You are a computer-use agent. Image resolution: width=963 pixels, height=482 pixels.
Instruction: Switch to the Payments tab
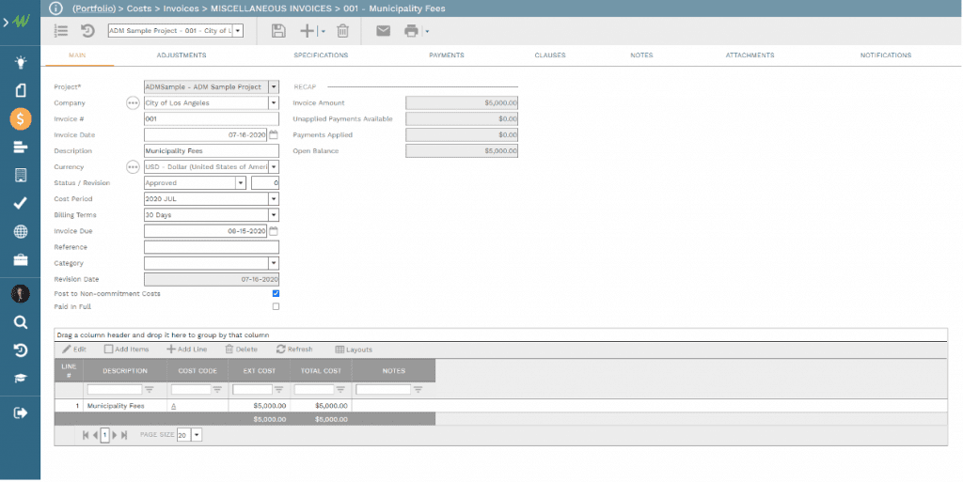446,55
